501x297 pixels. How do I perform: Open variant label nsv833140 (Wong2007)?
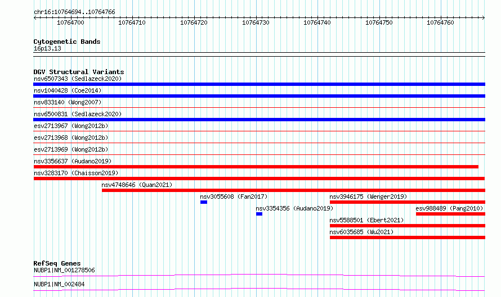tap(68, 102)
